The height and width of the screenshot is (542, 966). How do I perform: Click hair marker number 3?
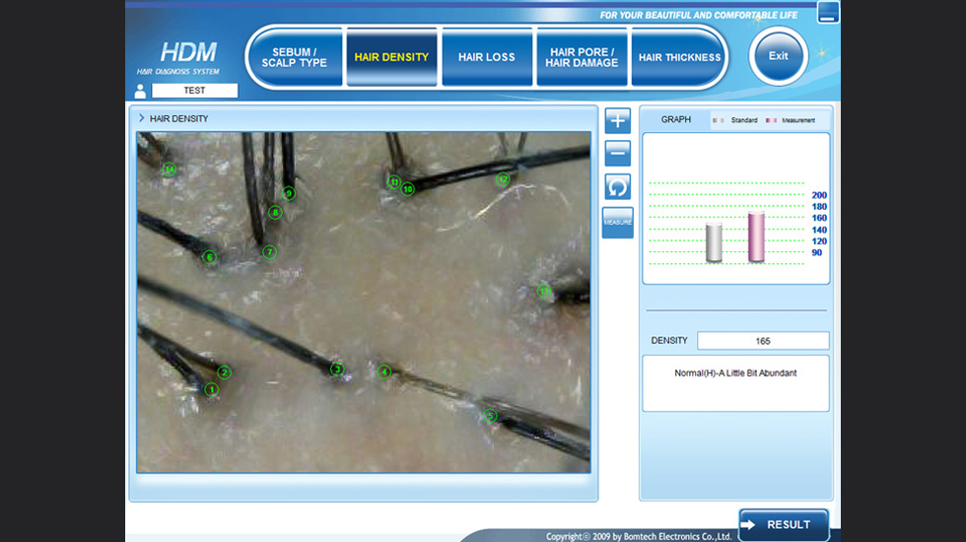click(x=337, y=370)
